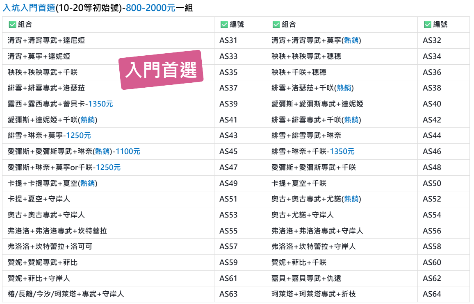Click the 800-2000元 price link in title

[150, 7]
